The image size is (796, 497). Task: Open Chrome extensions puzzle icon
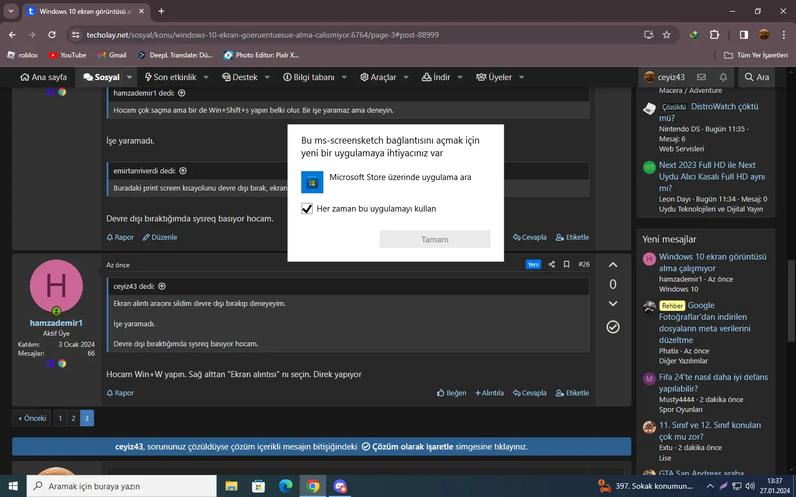714,35
